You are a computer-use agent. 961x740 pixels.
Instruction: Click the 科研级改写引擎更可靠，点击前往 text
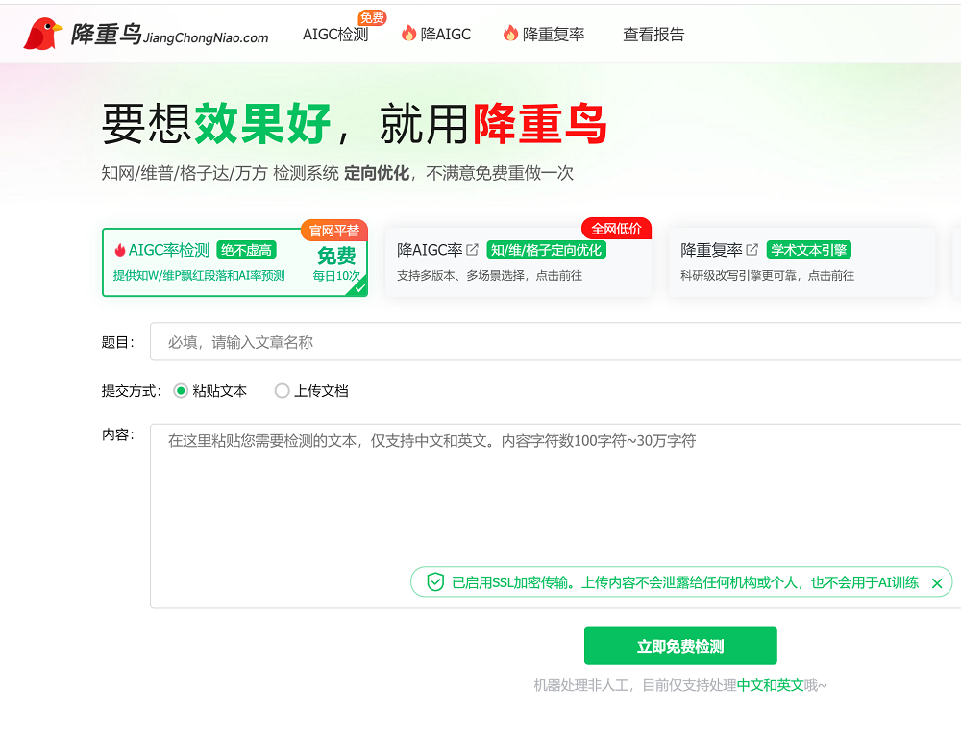767,275
